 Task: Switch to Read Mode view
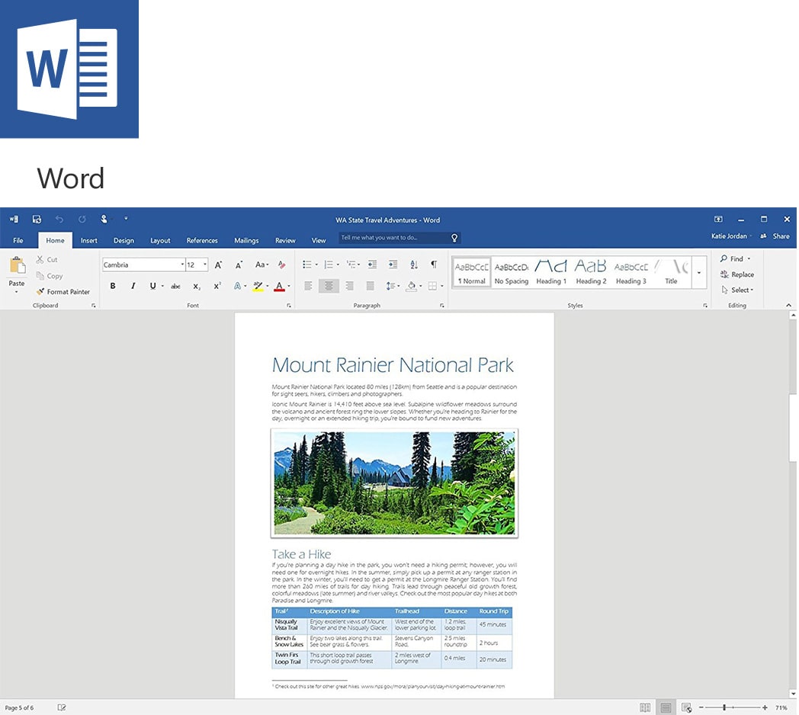point(645,707)
